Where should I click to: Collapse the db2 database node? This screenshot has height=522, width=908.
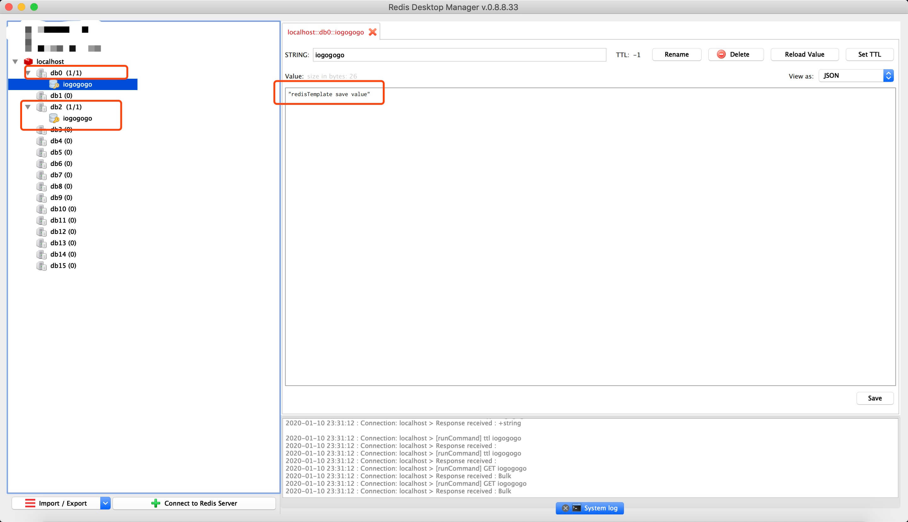pos(28,107)
